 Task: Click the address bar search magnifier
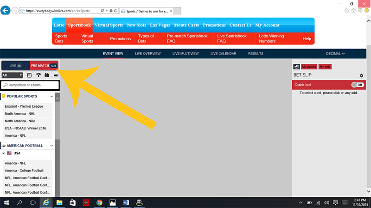click(x=102, y=11)
